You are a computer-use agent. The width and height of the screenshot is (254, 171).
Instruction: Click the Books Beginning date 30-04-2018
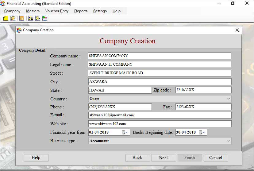(x=187, y=132)
